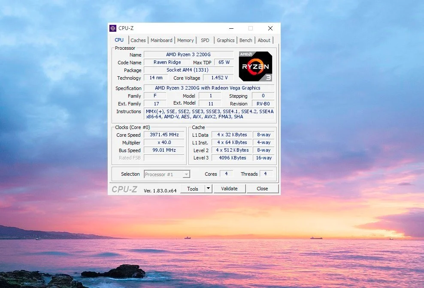
Task: Click the Stepping value 0
Action: point(263,96)
